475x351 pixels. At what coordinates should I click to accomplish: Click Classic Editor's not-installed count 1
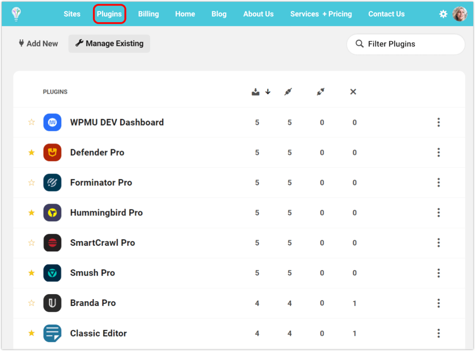[x=354, y=333]
